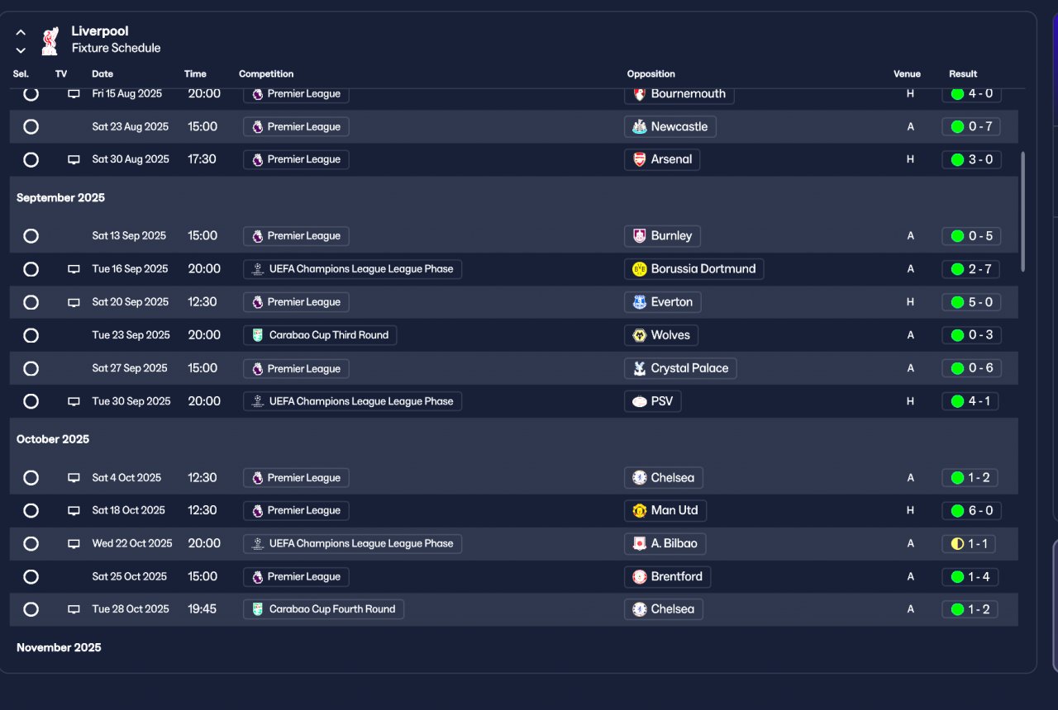Open the Man Utd opposition button

665,510
